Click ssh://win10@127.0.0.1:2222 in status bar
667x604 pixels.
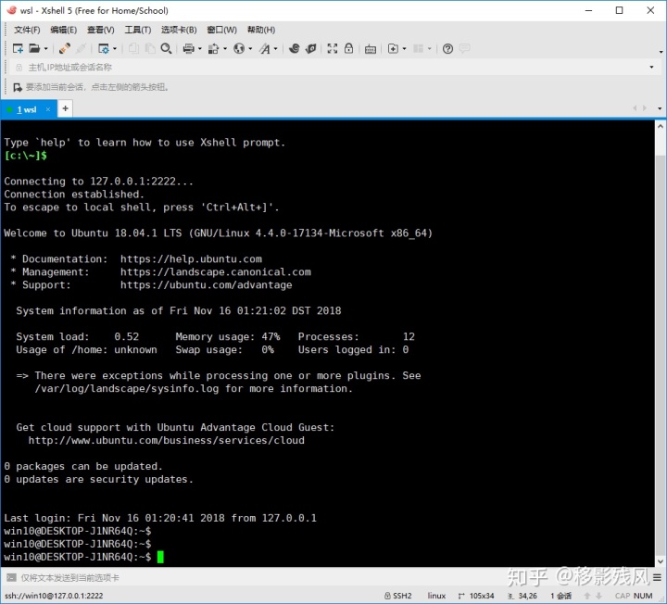pos(54,596)
